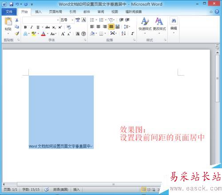Image resolution: width=222 pixels, height=195 pixels.
Task: Open the Borders dropdown arrow
Action: pyautogui.click(x=105, y=33)
